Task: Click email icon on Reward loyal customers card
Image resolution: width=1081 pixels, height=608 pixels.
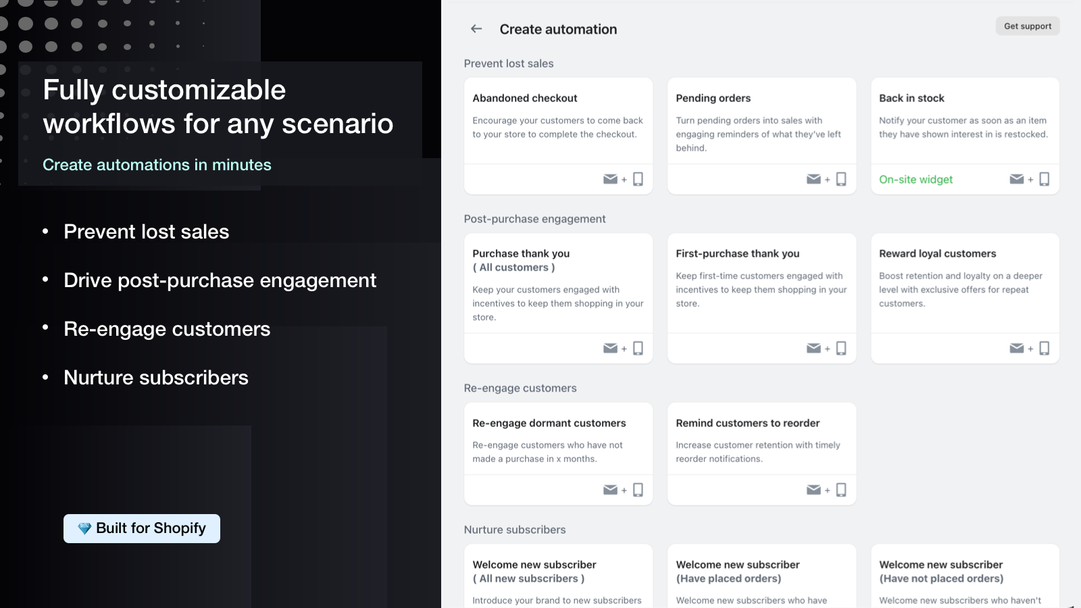Action: click(x=1017, y=348)
